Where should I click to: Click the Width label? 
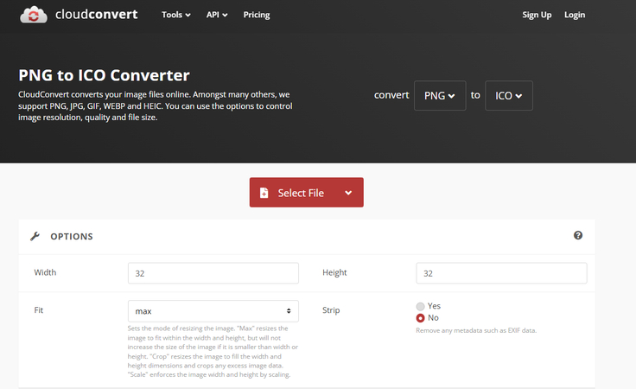pos(45,272)
